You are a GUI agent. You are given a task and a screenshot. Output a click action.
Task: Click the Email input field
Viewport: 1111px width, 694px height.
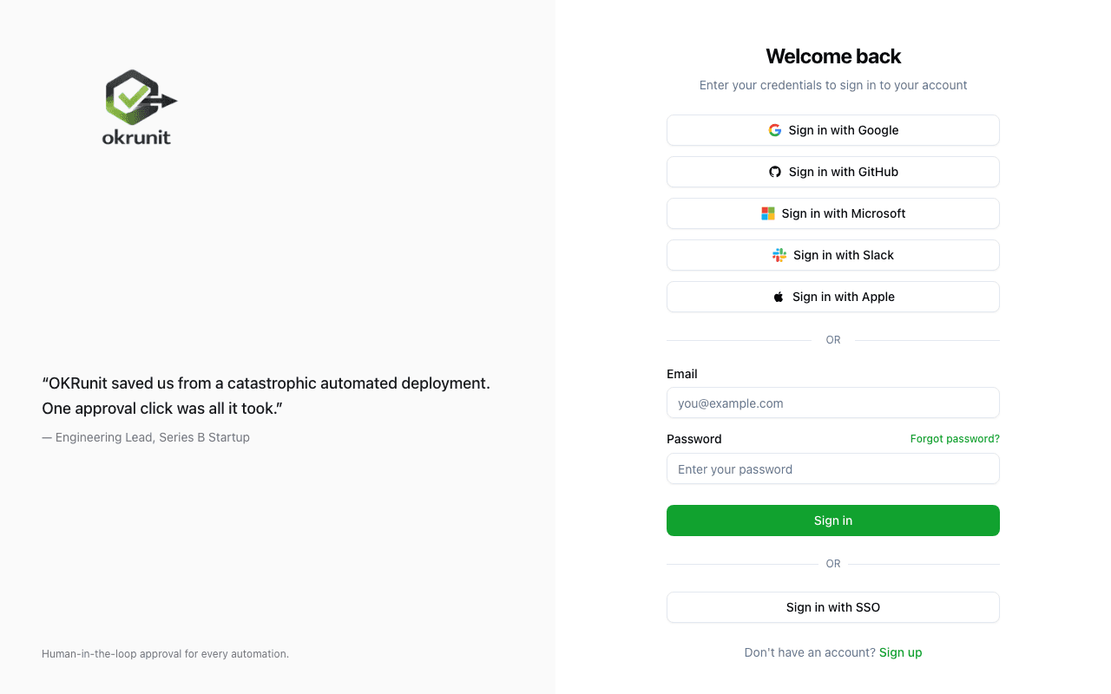833,403
